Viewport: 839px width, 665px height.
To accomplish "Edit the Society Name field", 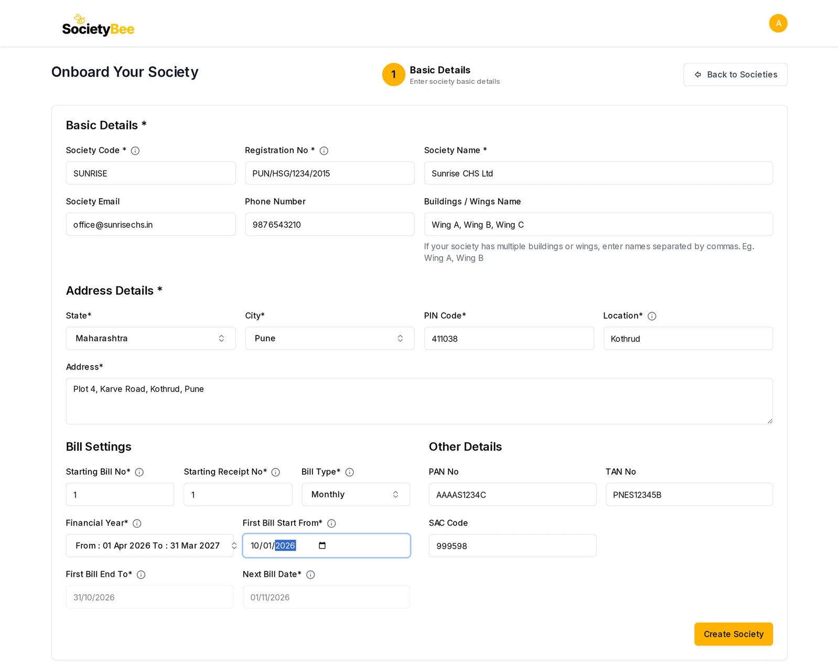I will point(598,173).
